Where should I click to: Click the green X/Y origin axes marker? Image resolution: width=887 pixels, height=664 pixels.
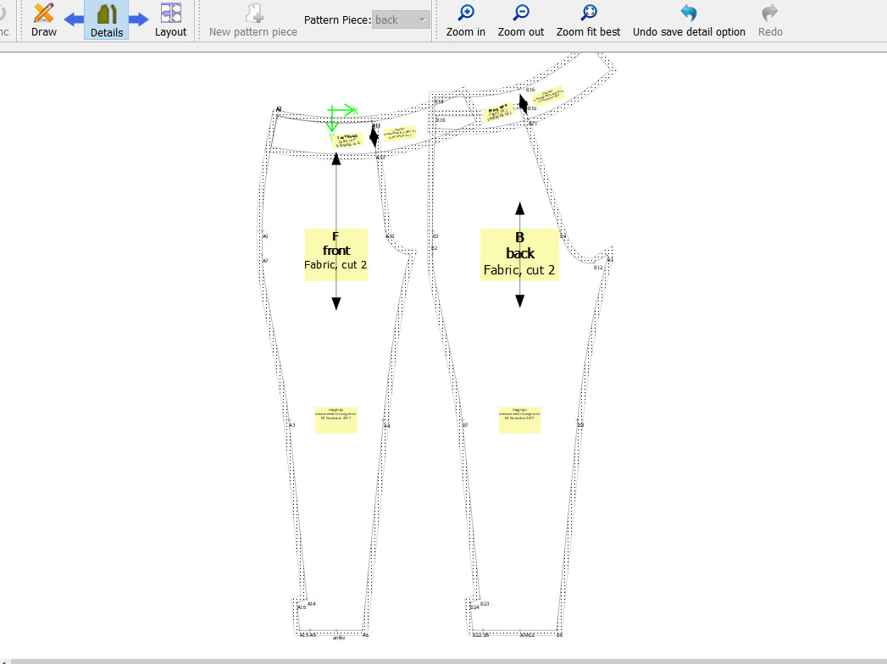point(340,113)
